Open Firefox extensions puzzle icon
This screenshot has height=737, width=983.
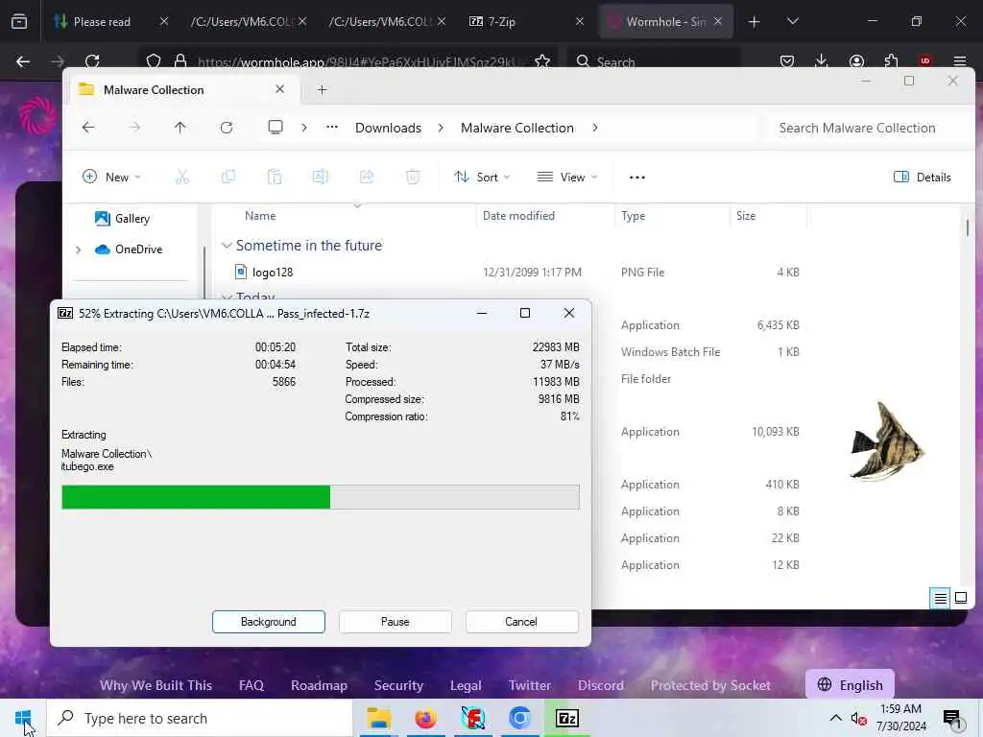pyautogui.click(x=891, y=61)
